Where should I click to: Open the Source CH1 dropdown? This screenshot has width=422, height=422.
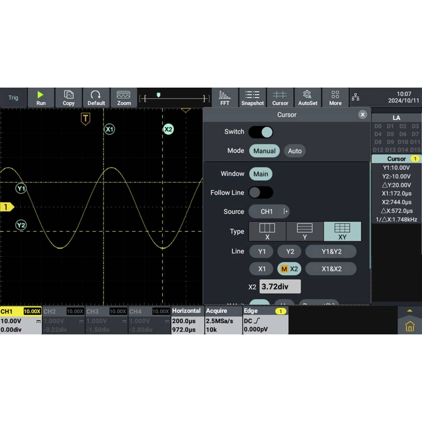coord(269,212)
